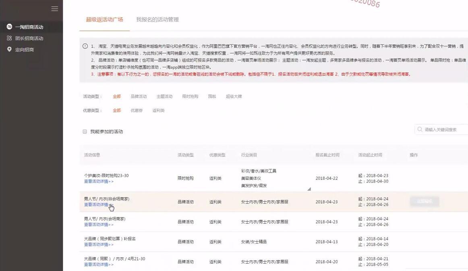
Task: Click the circled info icon in the notice banner
Action: [x=85, y=46]
